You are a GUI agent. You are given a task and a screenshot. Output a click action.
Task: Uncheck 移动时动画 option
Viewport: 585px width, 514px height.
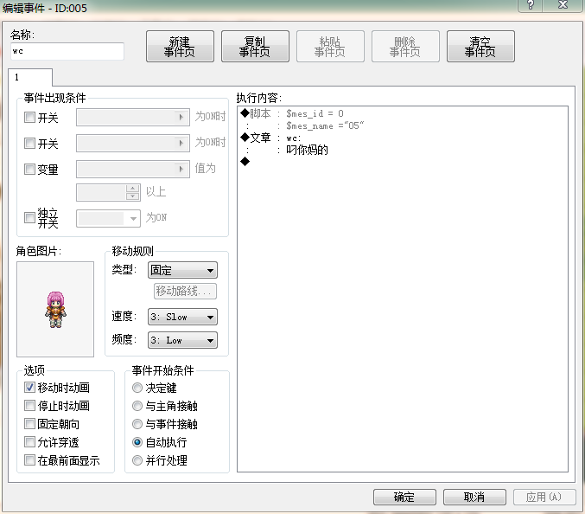pyautogui.click(x=29, y=388)
